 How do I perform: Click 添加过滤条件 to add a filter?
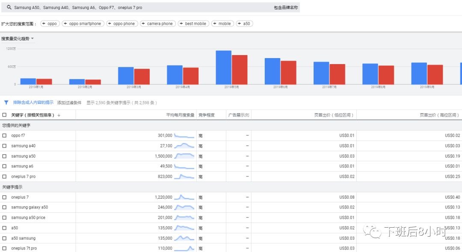[69, 103]
